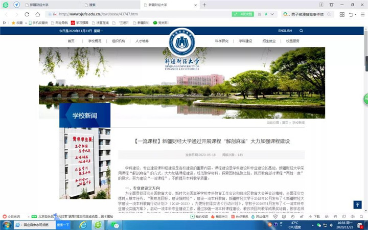Click the campus building thumbnail image
The width and height of the screenshot is (368, 230).
pyautogui.click(x=84, y=163)
